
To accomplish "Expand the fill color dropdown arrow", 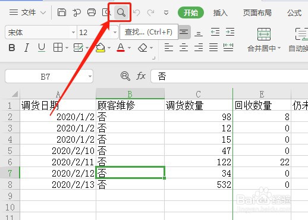I will (x=109, y=48).
